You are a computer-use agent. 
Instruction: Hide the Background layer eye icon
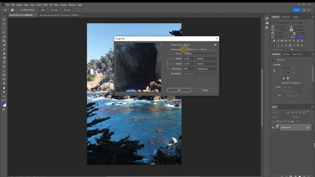pyautogui.click(x=273, y=127)
